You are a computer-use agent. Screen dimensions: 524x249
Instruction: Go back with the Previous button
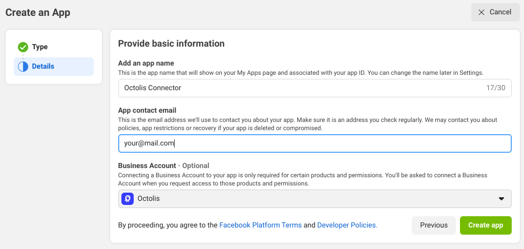pyautogui.click(x=434, y=225)
